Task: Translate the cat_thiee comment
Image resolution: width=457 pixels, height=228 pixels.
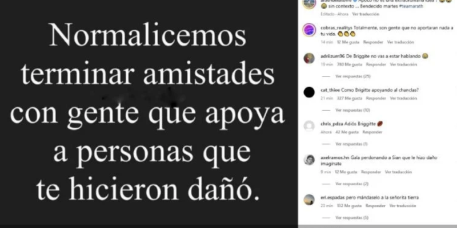Action: [x=403, y=98]
